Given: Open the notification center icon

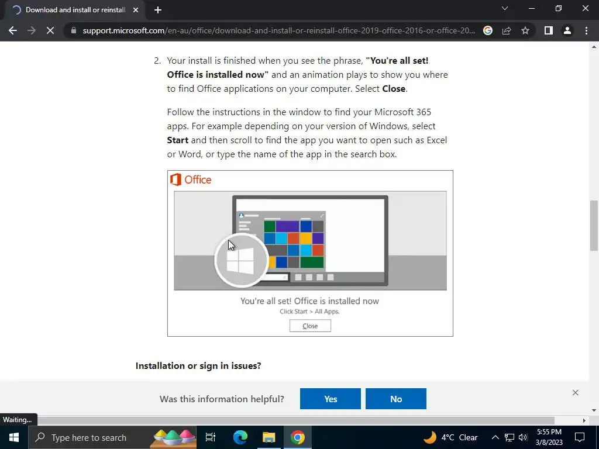Looking at the screenshot, I should tap(580, 437).
